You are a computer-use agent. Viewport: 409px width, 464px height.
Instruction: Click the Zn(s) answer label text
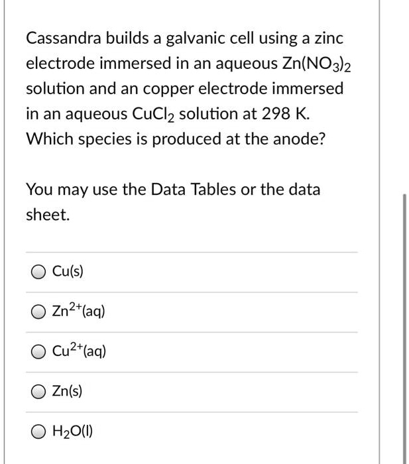68,392
